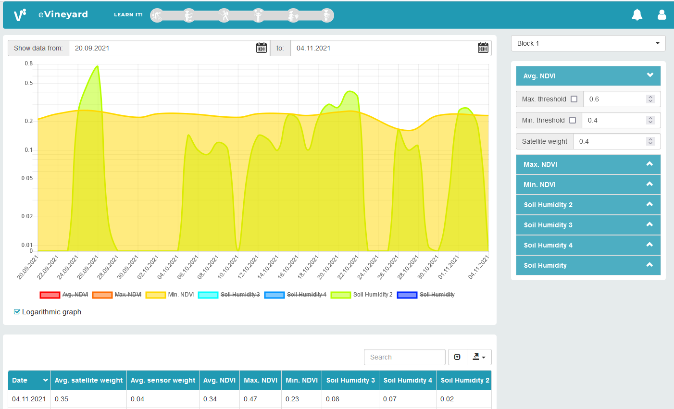Open fifth Learn It step: grape harvest worker

pos(293,15)
